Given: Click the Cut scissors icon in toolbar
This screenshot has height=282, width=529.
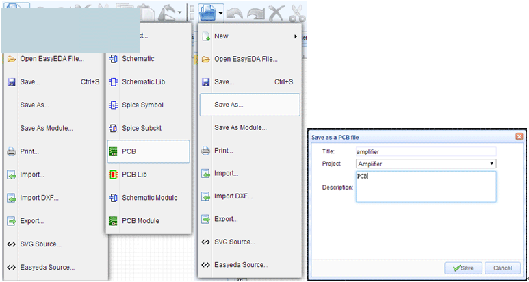Looking at the screenshot, I should (x=298, y=14).
